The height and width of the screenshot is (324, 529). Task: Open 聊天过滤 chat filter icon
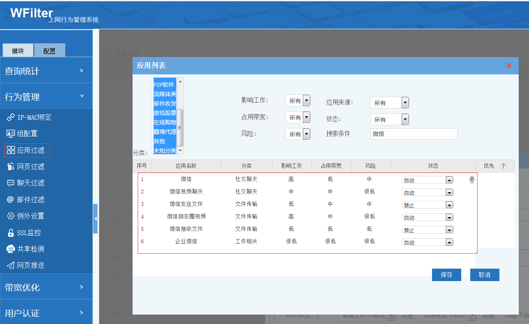(x=11, y=183)
